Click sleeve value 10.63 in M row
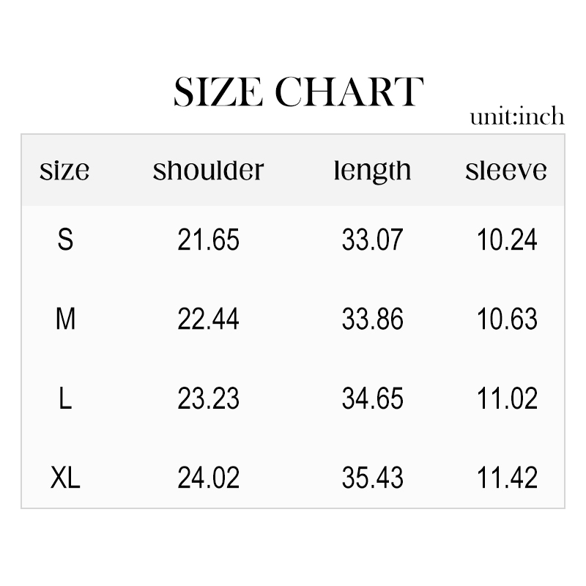This screenshot has width=586, height=586. (x=507, y=319)
